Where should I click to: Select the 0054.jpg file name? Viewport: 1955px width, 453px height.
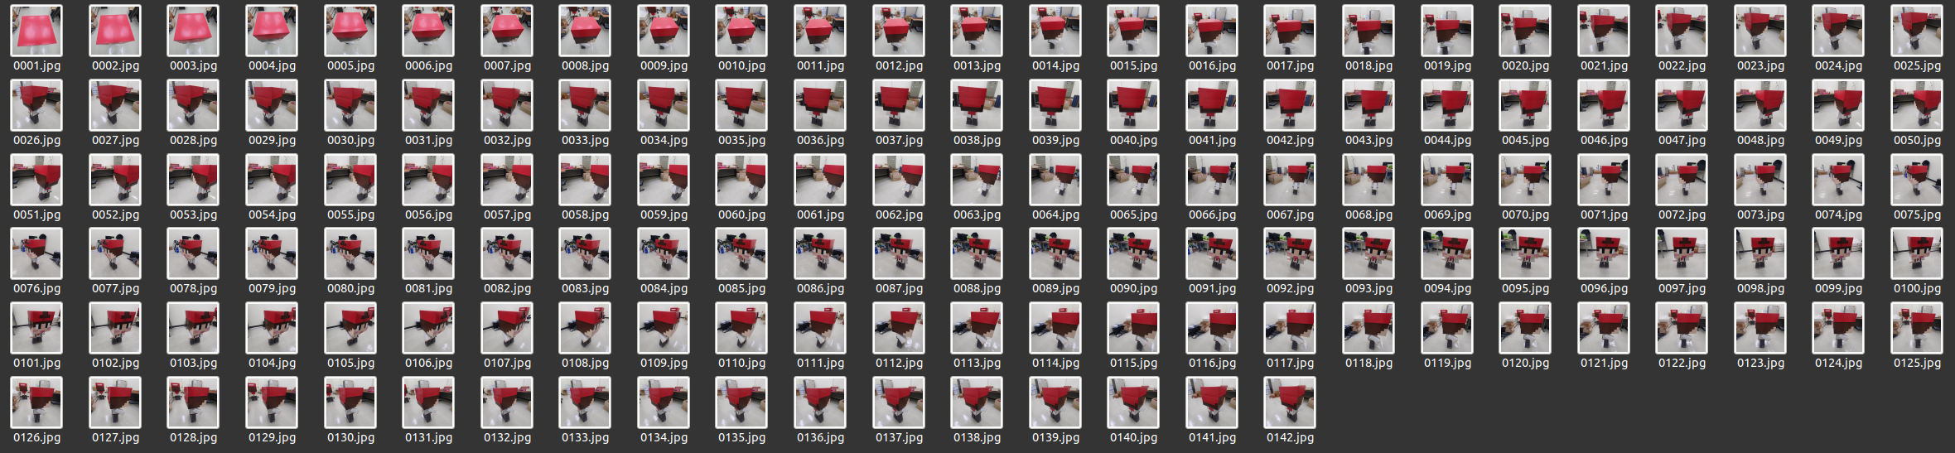[x=272, y=214]
